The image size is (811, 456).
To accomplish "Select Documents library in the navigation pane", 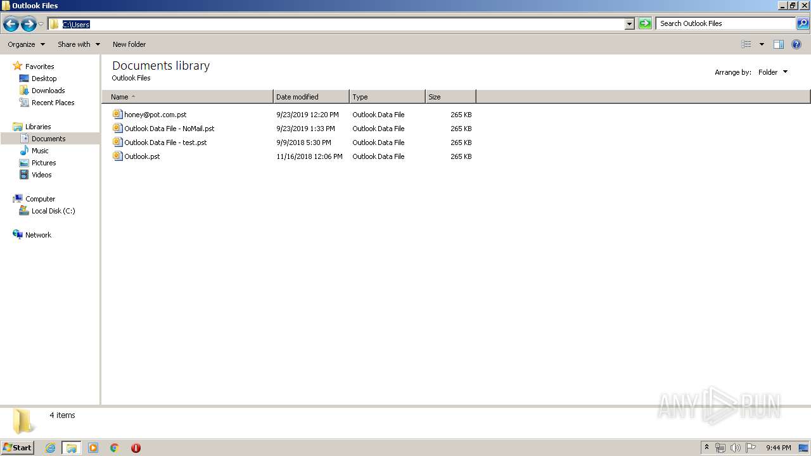I will coord(48,139).
